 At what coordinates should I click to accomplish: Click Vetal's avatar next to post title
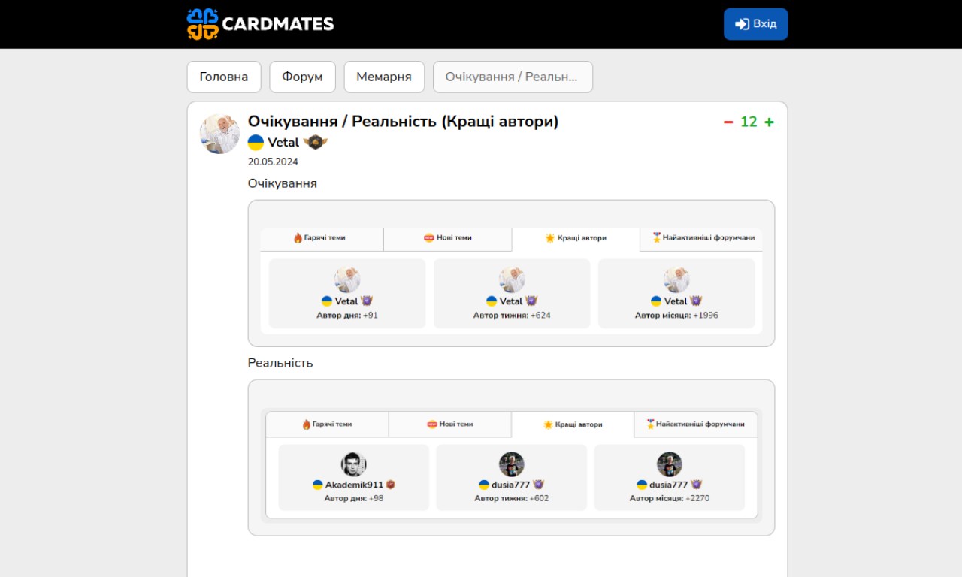click(x=219, y=134)
